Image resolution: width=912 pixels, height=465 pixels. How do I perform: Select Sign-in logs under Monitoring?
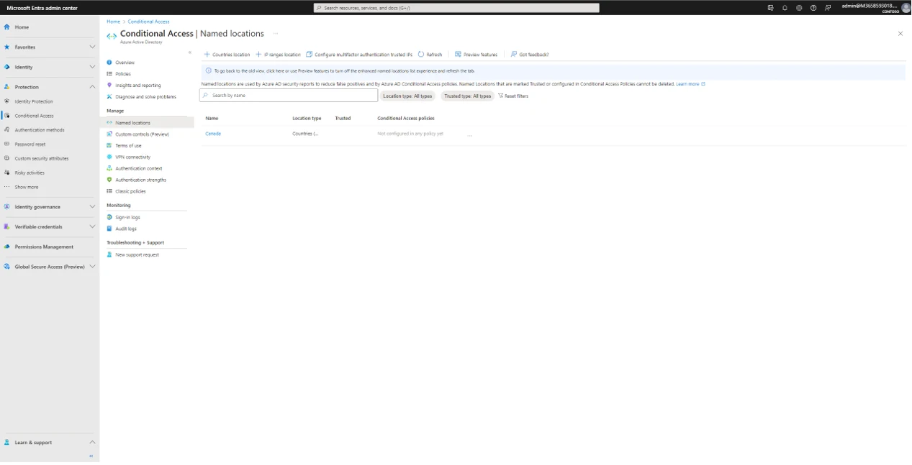(127, 217)
